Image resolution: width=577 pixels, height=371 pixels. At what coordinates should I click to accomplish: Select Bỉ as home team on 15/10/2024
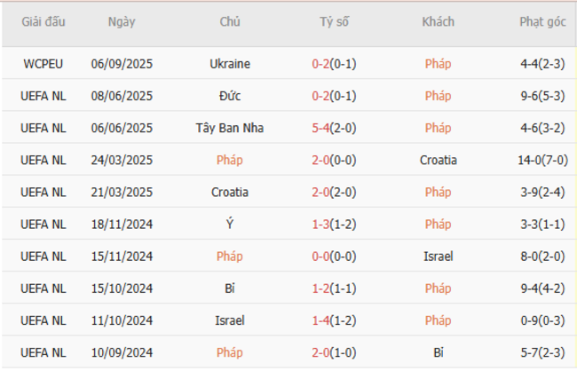230,288
